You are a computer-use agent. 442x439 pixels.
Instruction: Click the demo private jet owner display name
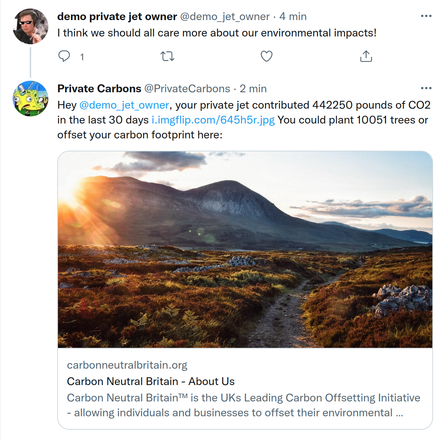[x=117, y=16]
